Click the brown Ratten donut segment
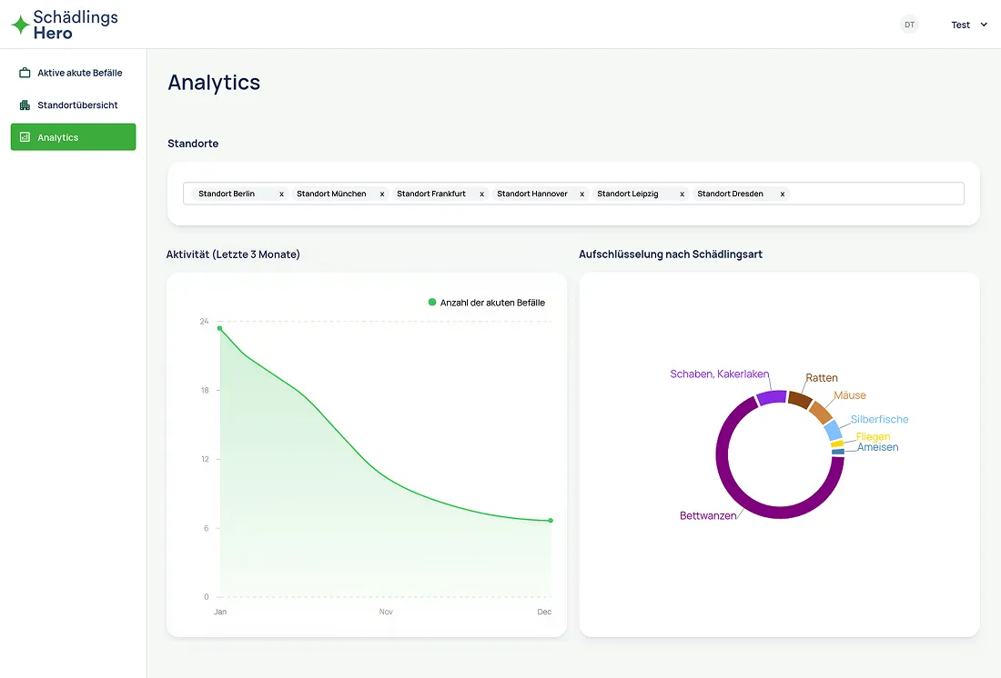Image resolution: width=1001 pixels, height=678 pixels. tap(800, 400)
